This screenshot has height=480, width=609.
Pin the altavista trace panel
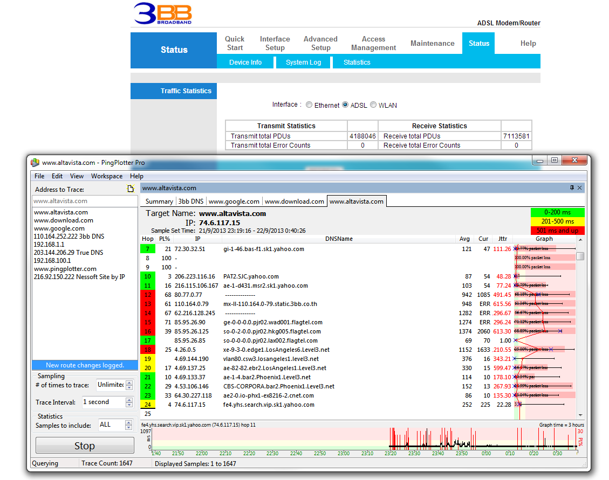(x=572, y=188)
